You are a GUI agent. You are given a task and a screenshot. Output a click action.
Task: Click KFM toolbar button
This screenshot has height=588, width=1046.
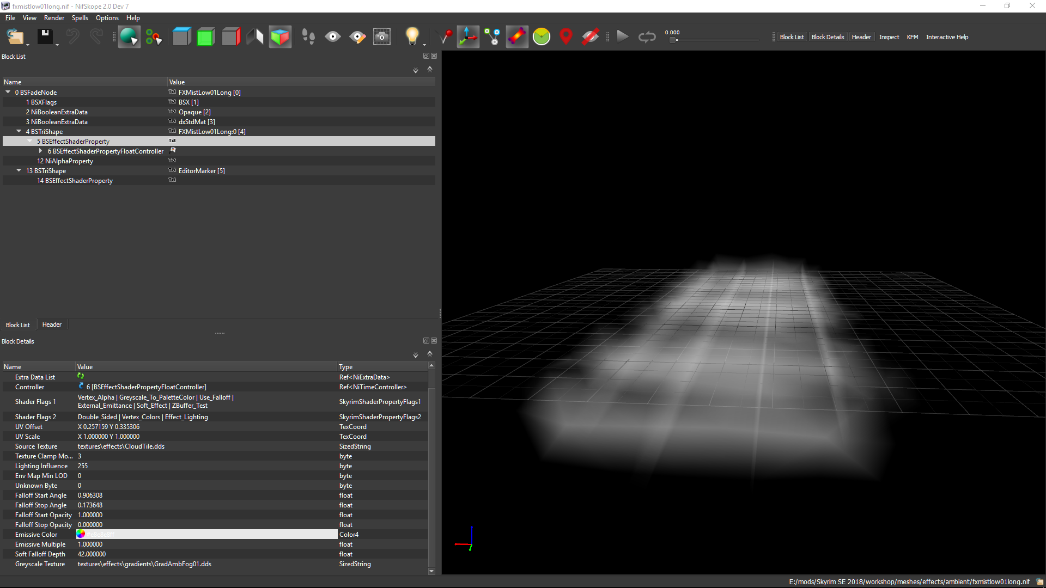pos(913,37)
